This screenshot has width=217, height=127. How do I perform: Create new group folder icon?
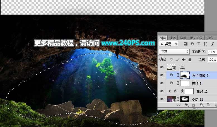tap(209, 105)
